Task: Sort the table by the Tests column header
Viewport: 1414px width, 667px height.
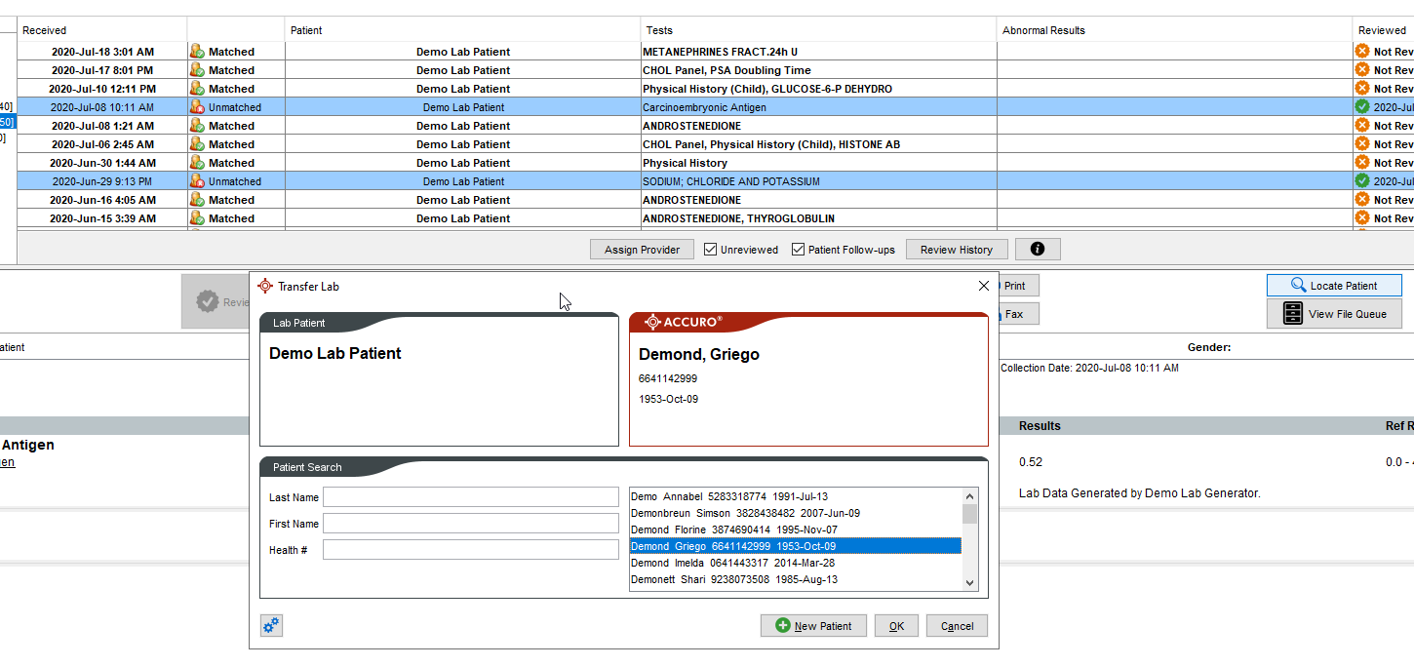Action: [659, 30]
